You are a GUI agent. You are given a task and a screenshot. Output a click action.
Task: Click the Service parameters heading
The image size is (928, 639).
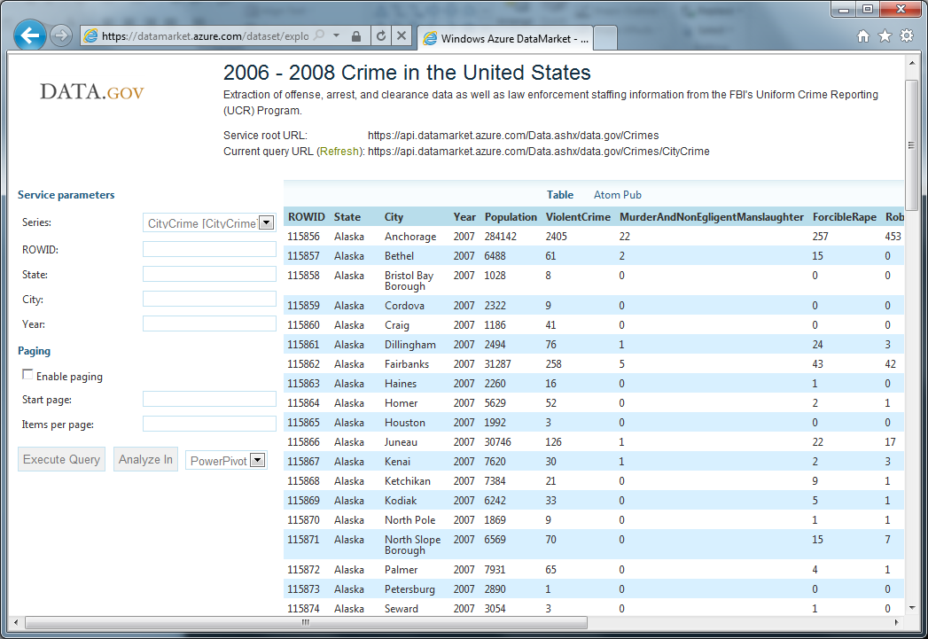[66, 195]
